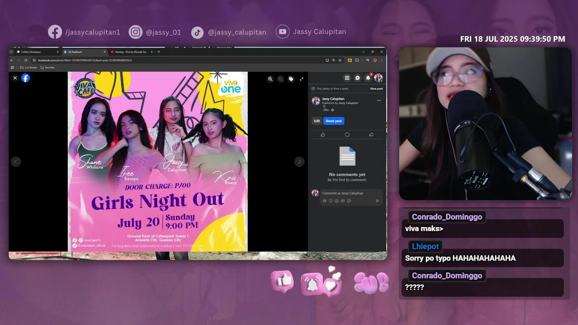Click the "No comments yet" text
This screenshot has width=578, height=325.
pyautogui.click(x=347, y=175)
